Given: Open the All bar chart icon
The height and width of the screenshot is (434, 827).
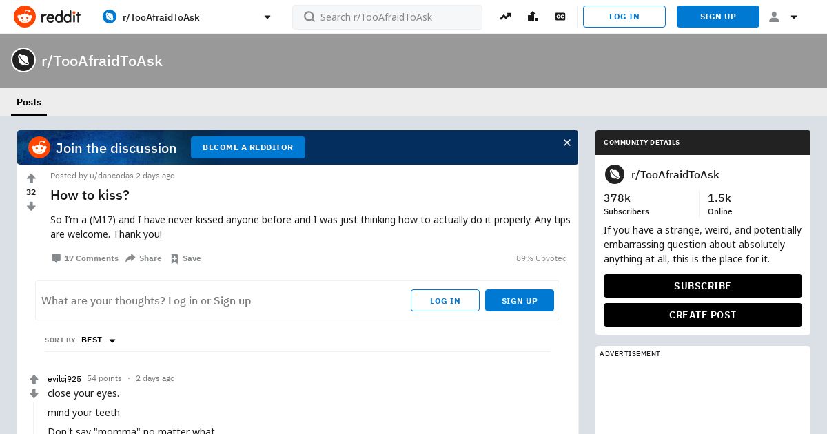Looking at the screenshot, I should tap(533, 17).
